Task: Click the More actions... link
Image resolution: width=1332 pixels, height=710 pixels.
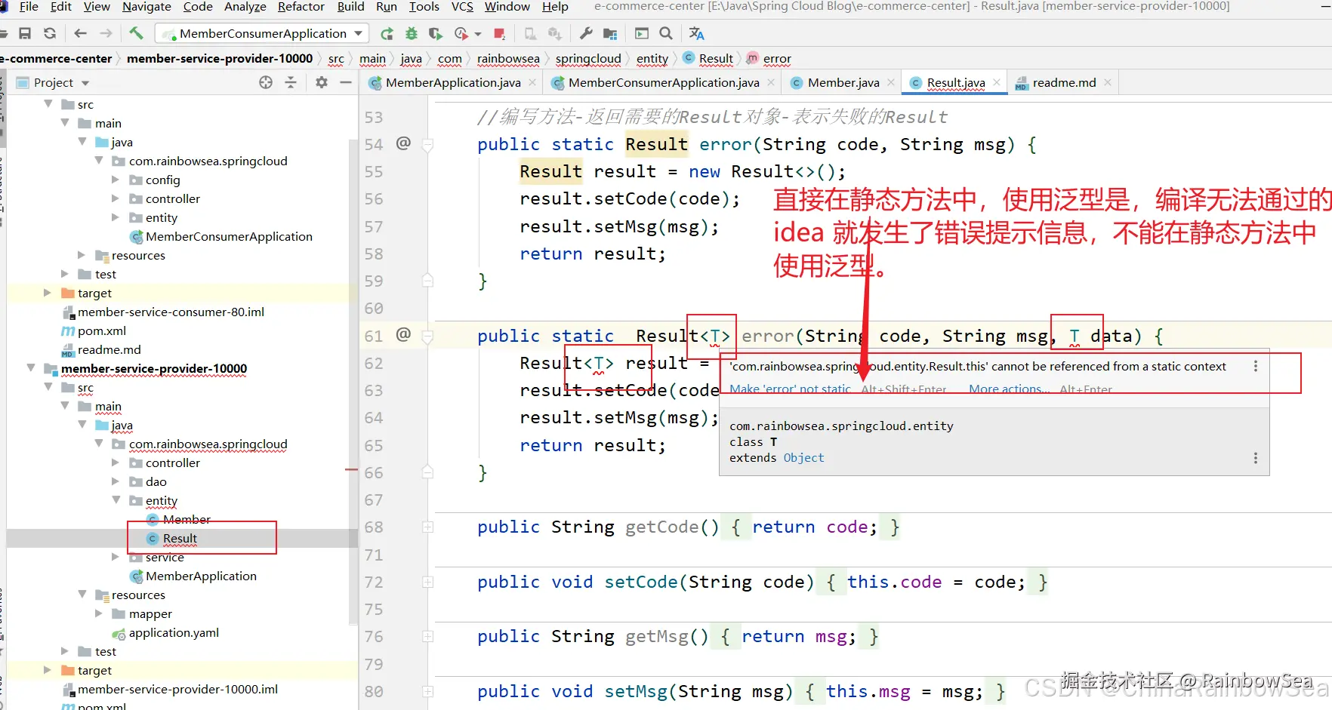Action: [x=1010, y=389]
